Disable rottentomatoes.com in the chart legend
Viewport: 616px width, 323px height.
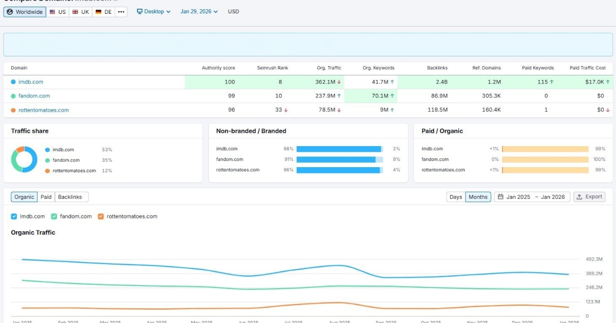[101, 216]
